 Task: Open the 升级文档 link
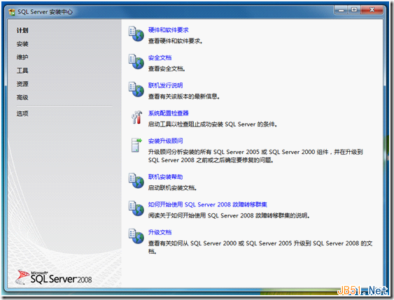pos(160,232)
